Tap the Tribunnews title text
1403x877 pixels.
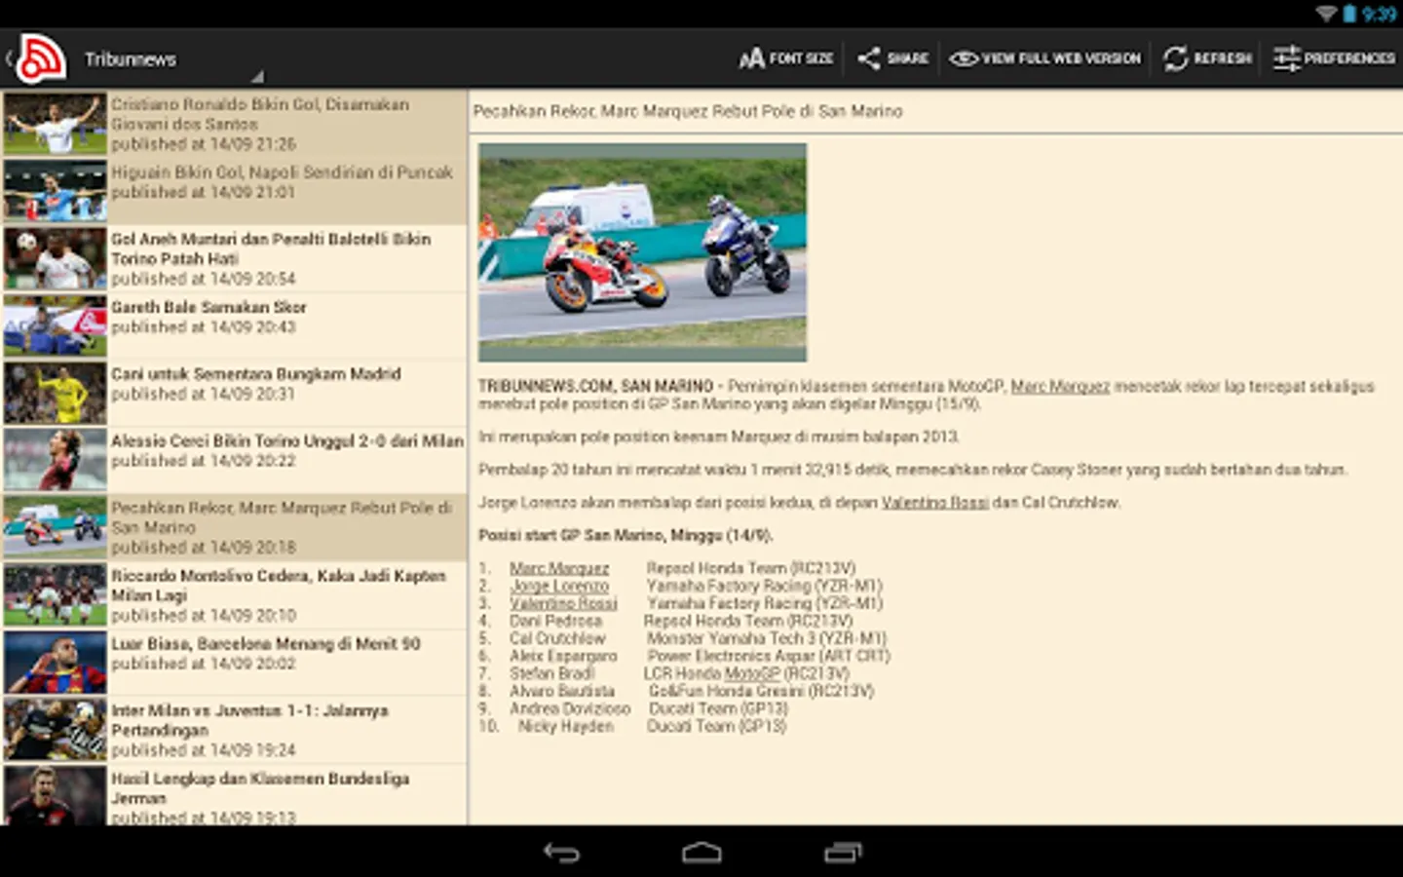(x=131, y=59)
